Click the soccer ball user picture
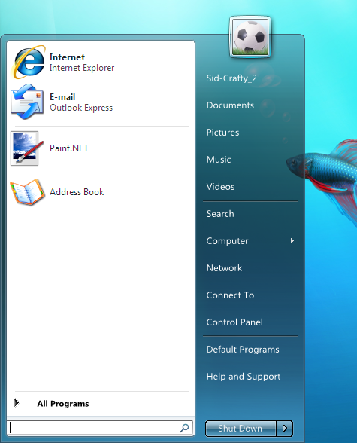The width and height of the screenshot is (357, 443). (250, 37)
